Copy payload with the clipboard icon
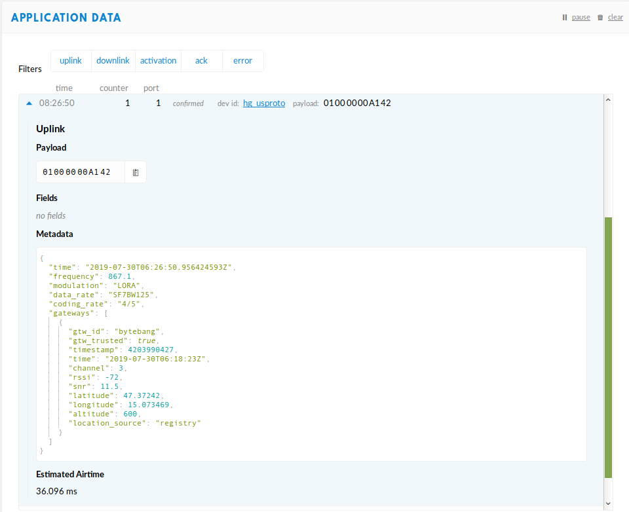Screen dimensions: 629x512 tap(136, 172)
